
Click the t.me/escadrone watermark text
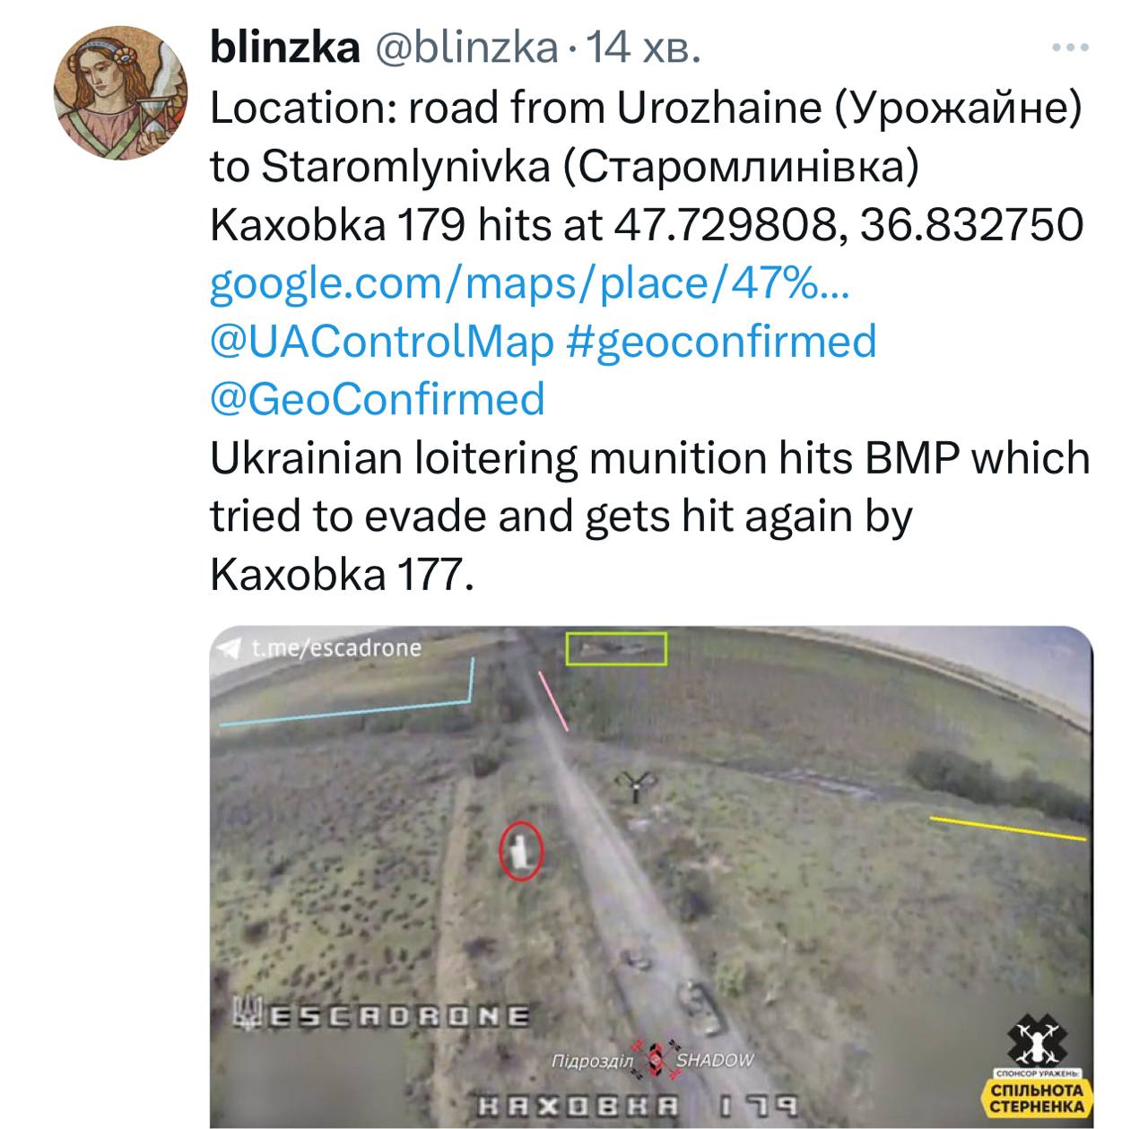[336, 647]
